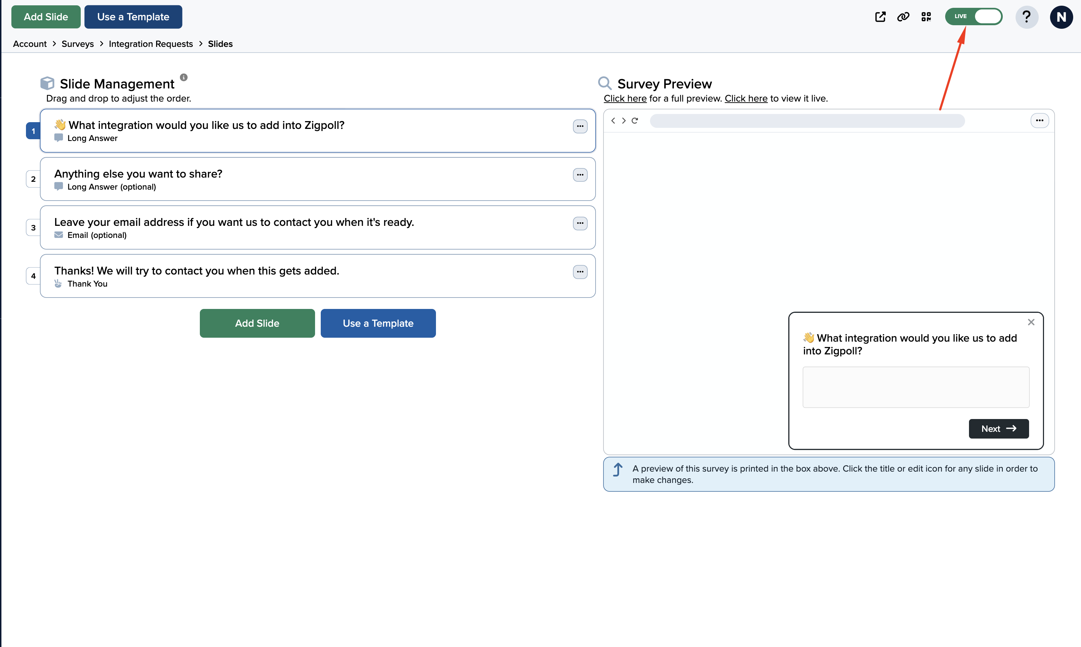Click here link for full preview
This screenshot has height=647, width=1081.
[x=625, y=98]
